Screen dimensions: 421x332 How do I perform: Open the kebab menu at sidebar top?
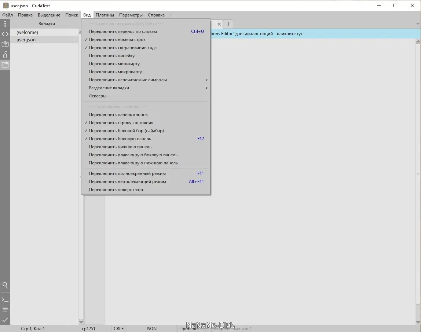click(x=5, y=24)
